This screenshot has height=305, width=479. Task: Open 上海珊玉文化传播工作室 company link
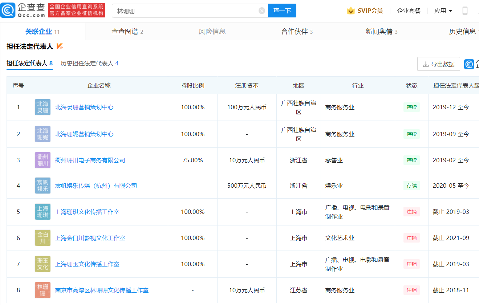87,264
